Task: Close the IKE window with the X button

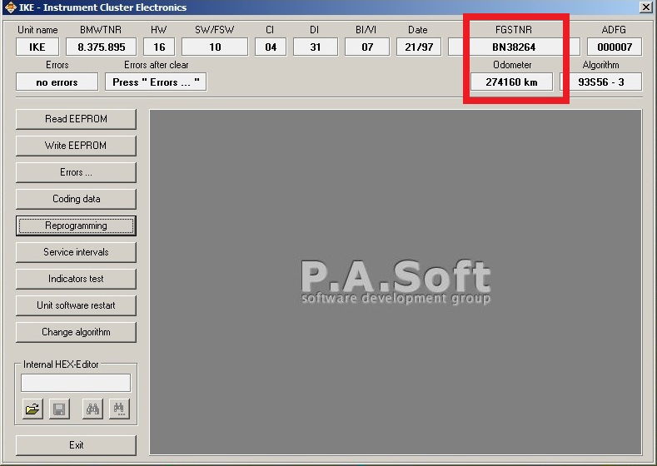Action: pyautogui.click(x=645, y=7)
